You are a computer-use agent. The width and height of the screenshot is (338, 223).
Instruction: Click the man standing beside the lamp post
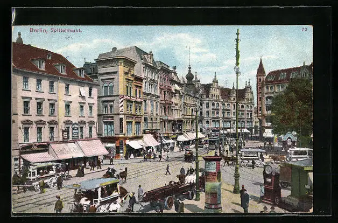coord(244,200)
